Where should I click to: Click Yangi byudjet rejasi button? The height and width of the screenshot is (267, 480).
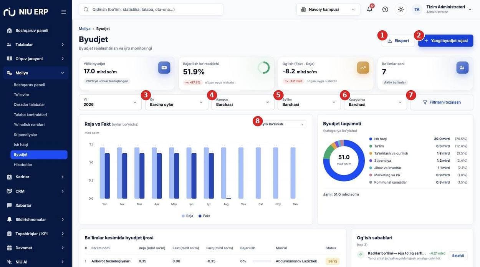pos(446,41)
